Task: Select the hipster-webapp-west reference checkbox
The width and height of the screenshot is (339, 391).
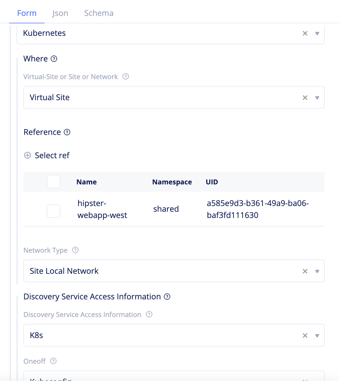Action: click(53, 211)
